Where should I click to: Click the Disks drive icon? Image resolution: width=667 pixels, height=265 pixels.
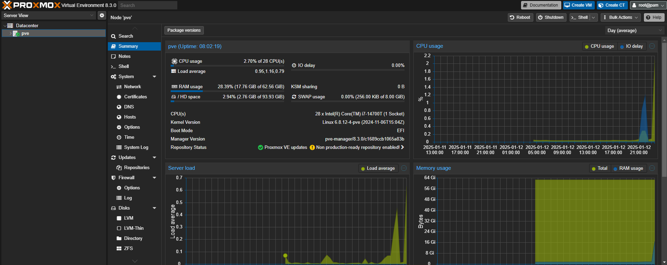(x=113, y=208)
